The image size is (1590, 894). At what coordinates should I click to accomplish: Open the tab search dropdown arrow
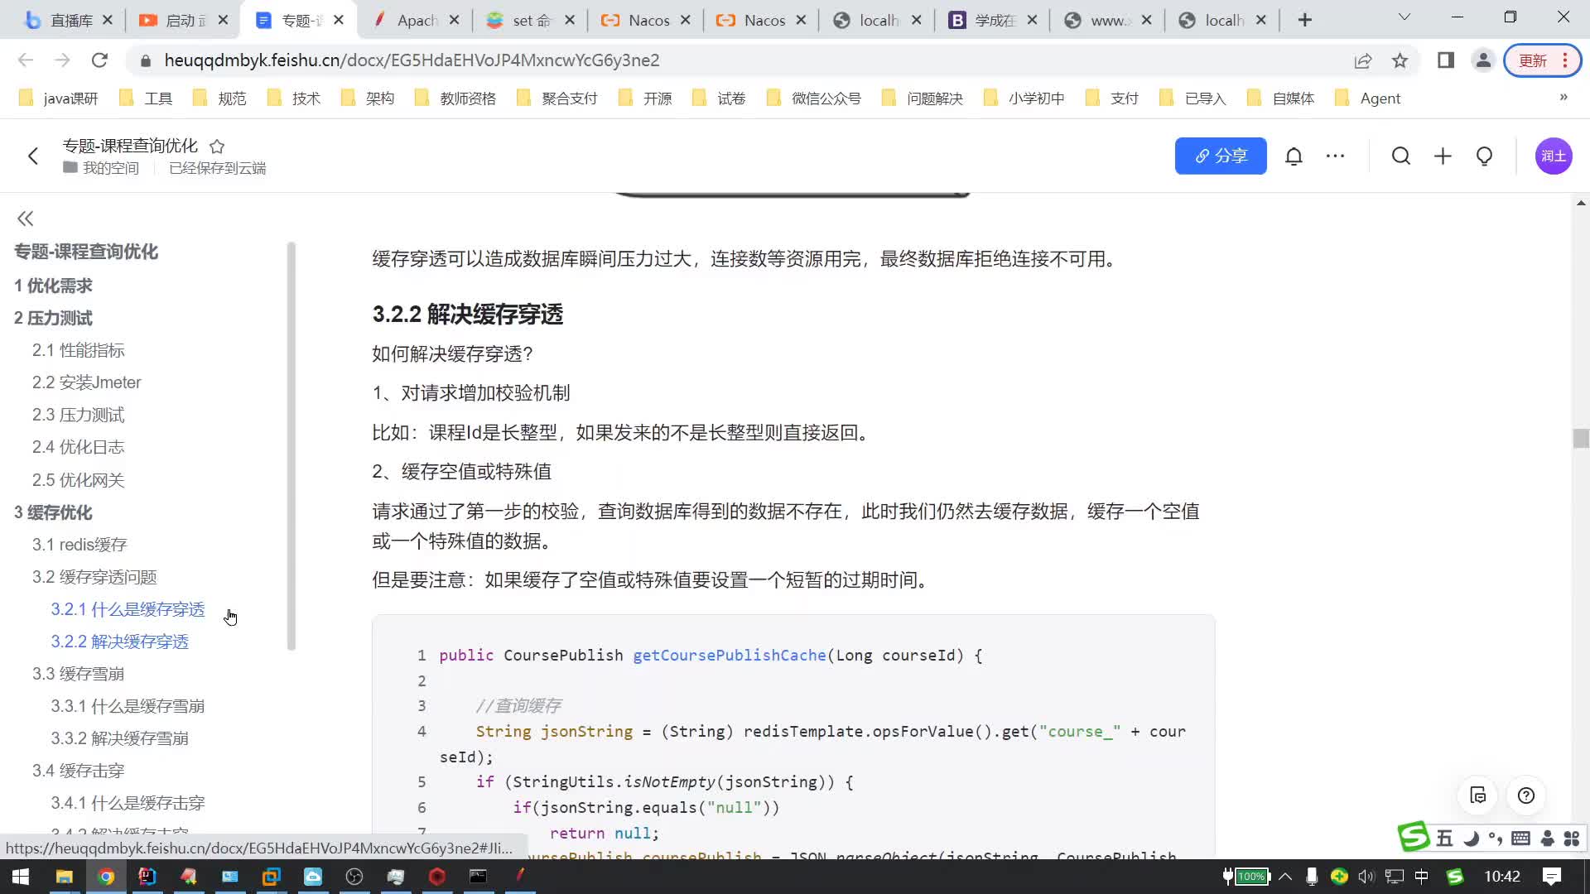(1404, 17)
